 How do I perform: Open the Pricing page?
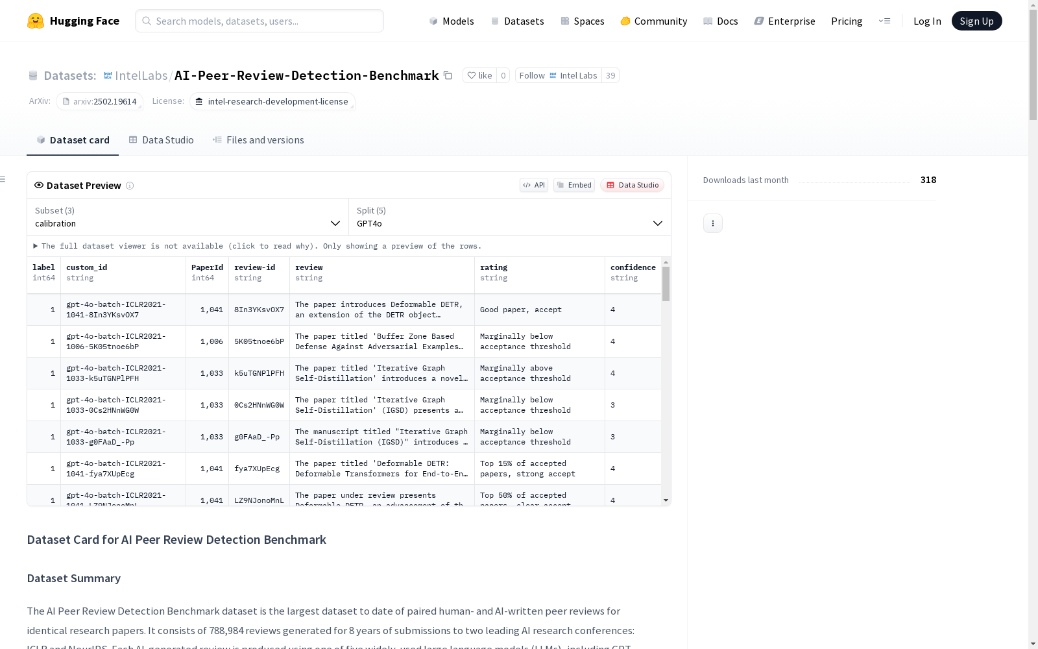point(847,21)
